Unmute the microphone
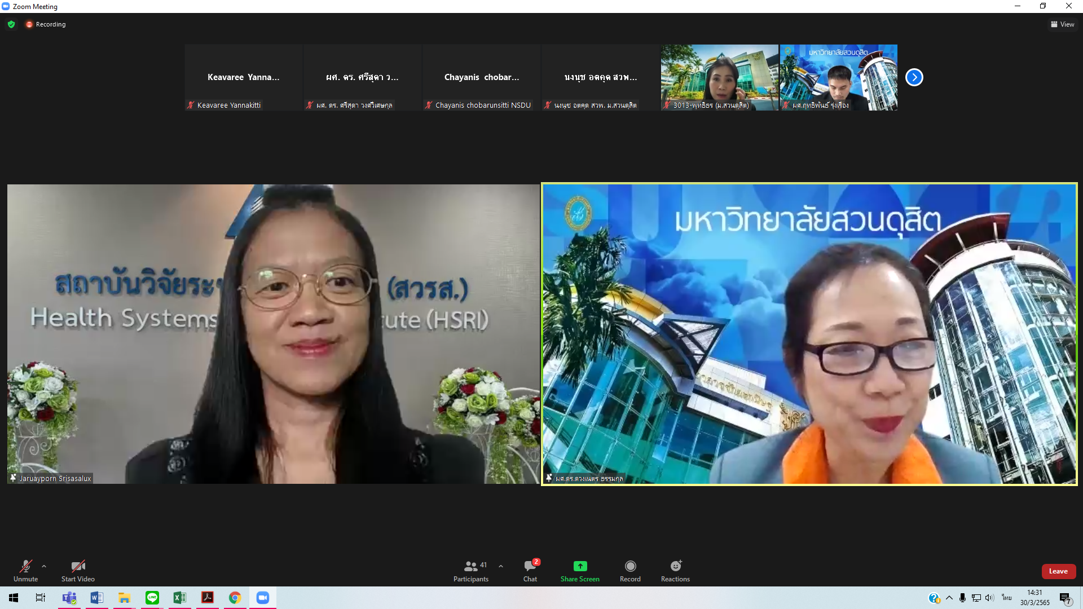 (25, 570)
